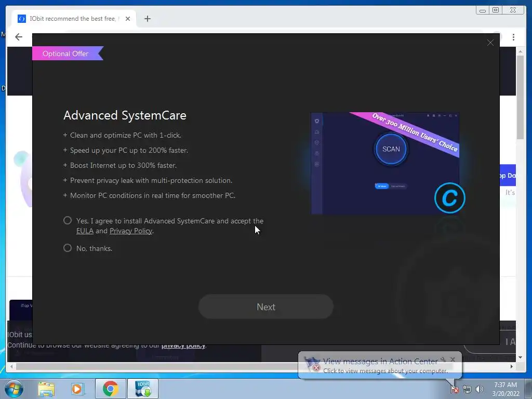The image size is (532, 399).
Task: Close the IObit browser tab
Action: [128, 19]
